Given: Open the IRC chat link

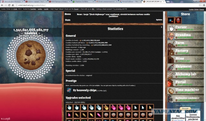Looking at the screenshot, I should coord(93,9).
